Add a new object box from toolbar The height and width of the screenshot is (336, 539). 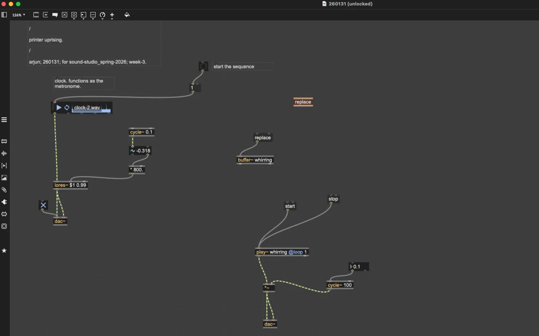(36, 15)
